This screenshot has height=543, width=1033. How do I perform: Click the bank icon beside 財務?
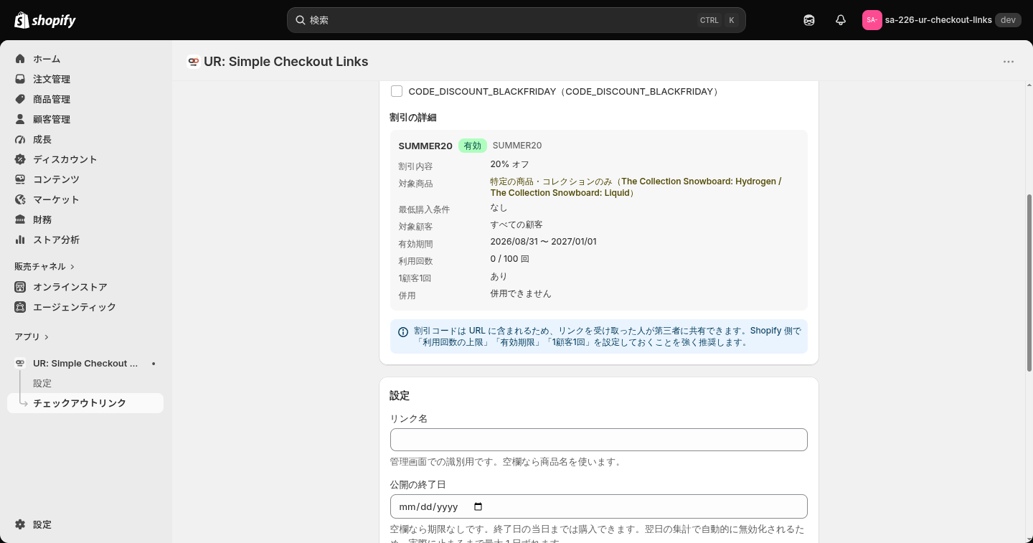pos(20,219)
